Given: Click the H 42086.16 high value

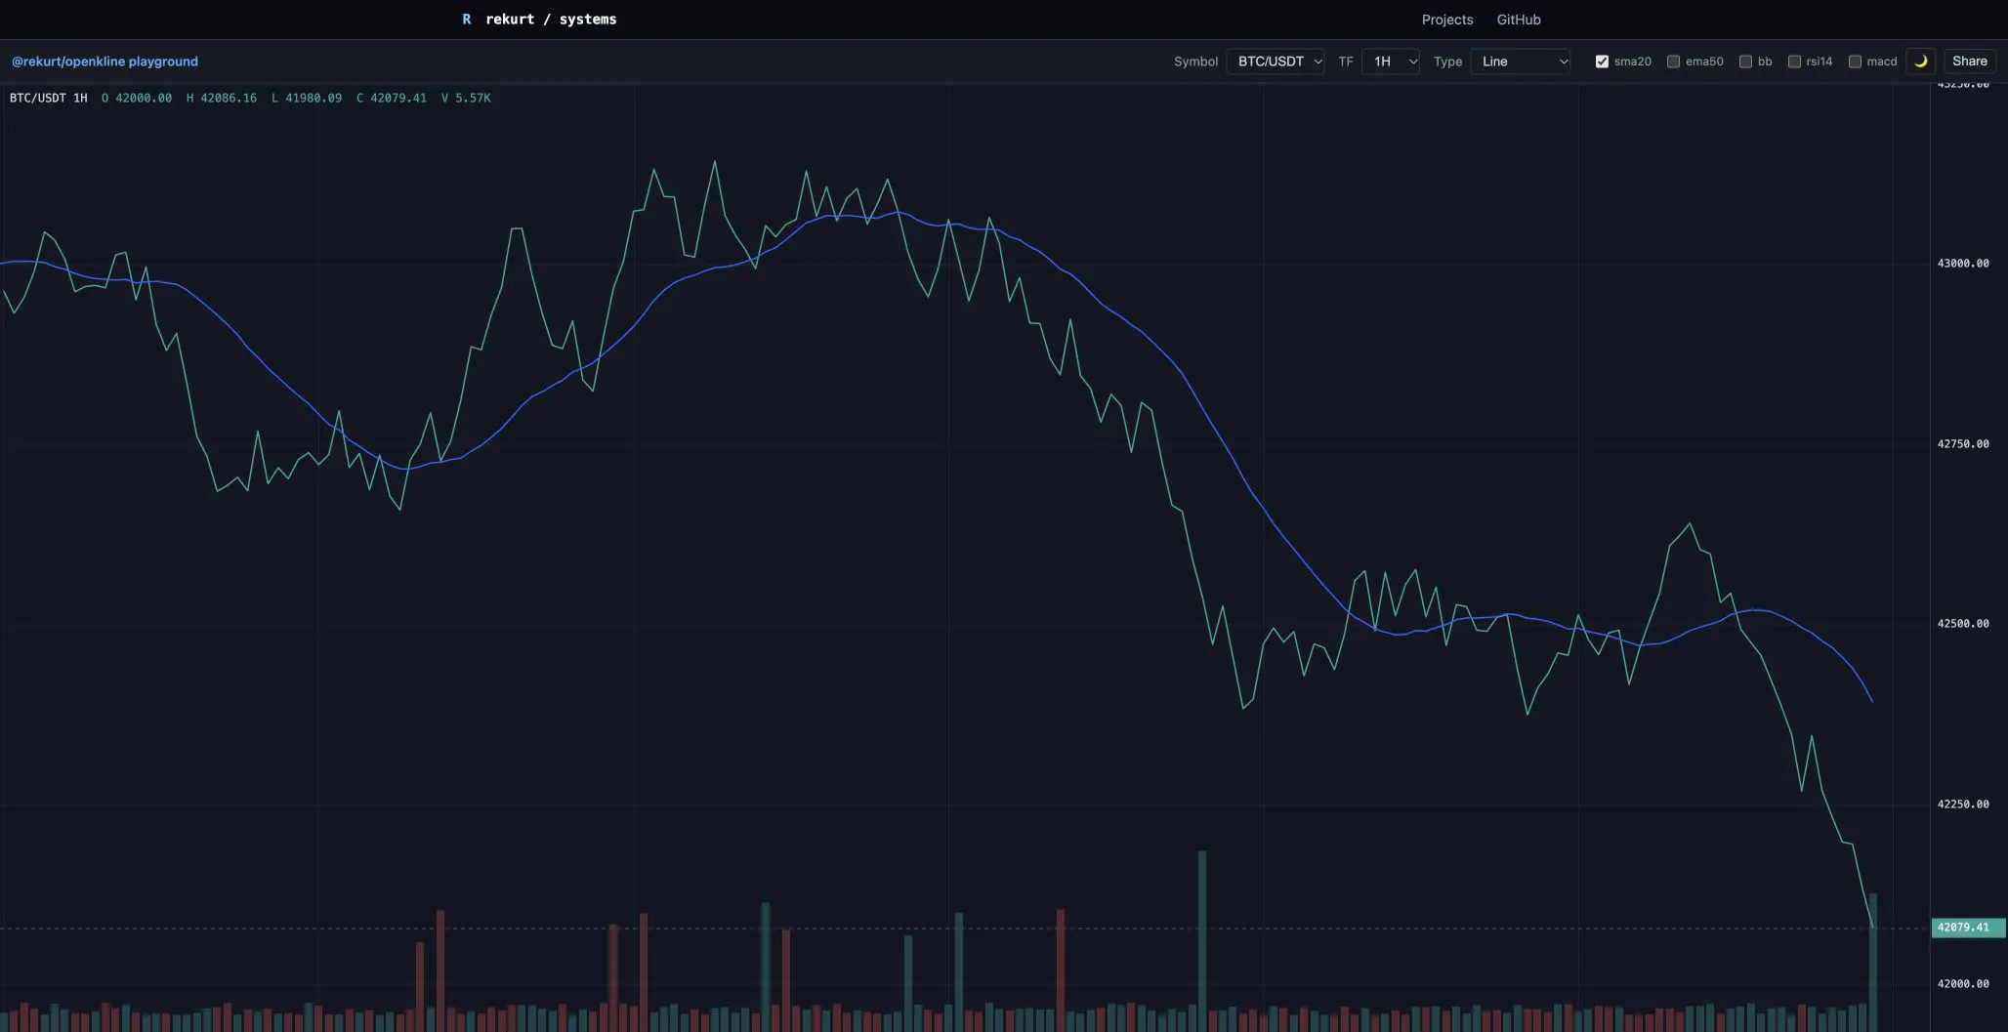Looking at the screenshot, I should [x=222, y=98].
